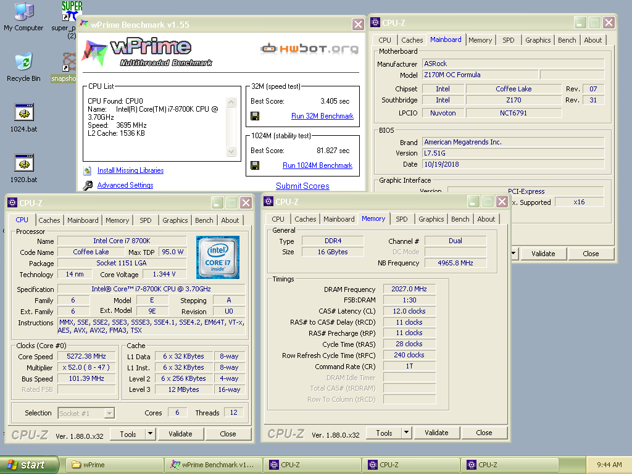Click the 9:44 AM system clock
The width and height of the screenshot is (632, 474).
[x=609, y=465]
